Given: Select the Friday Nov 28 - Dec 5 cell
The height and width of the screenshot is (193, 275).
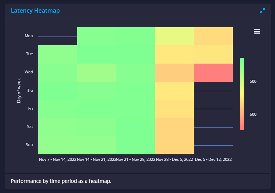Looking at the screenshot, I should click(x=174, y=109).
